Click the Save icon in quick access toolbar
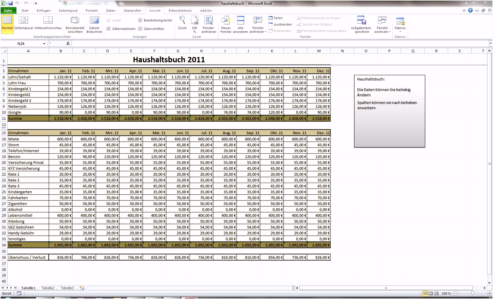The image size is (493, 299). click(x=10, y=3)
